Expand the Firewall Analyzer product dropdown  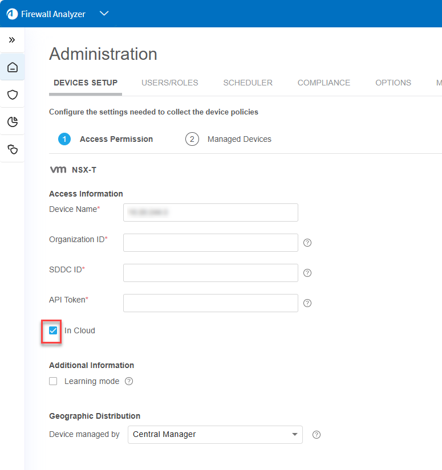[x=104, y=14]
